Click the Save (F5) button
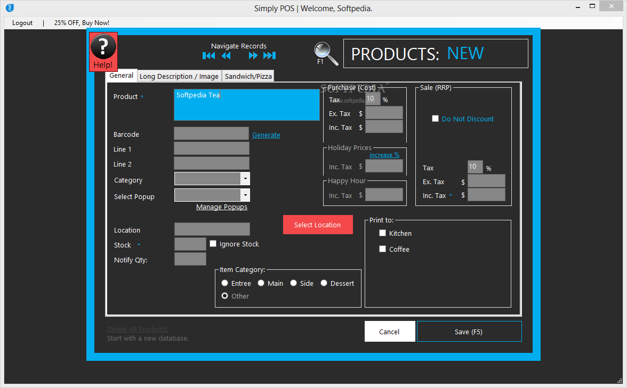Image resolution: width=627 pixels, height=388 pixels. [469, 332]
